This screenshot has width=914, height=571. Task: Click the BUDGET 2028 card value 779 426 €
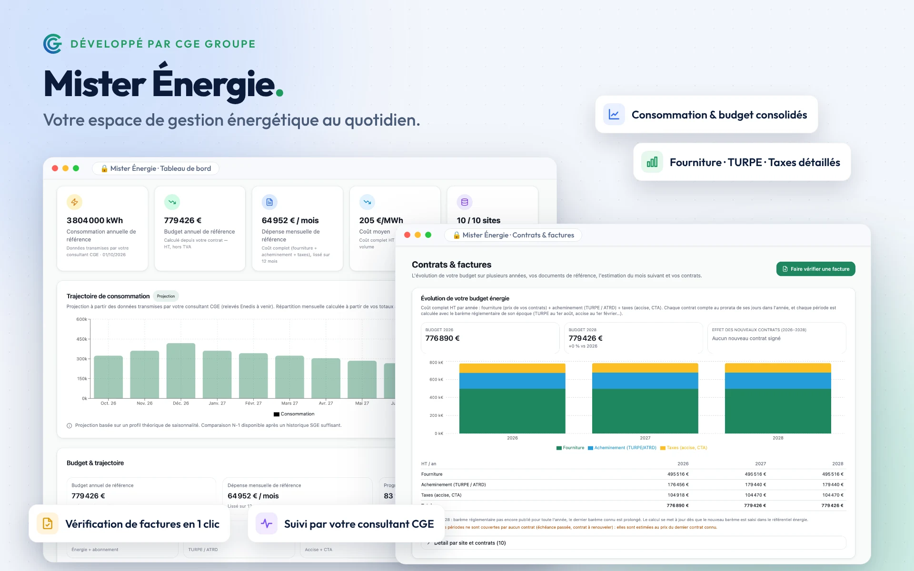click(x=586, y=338)
